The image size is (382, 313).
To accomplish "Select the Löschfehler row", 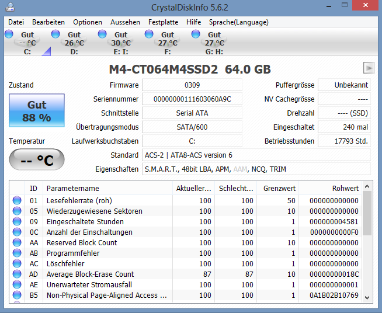I will tap(186, 263).
